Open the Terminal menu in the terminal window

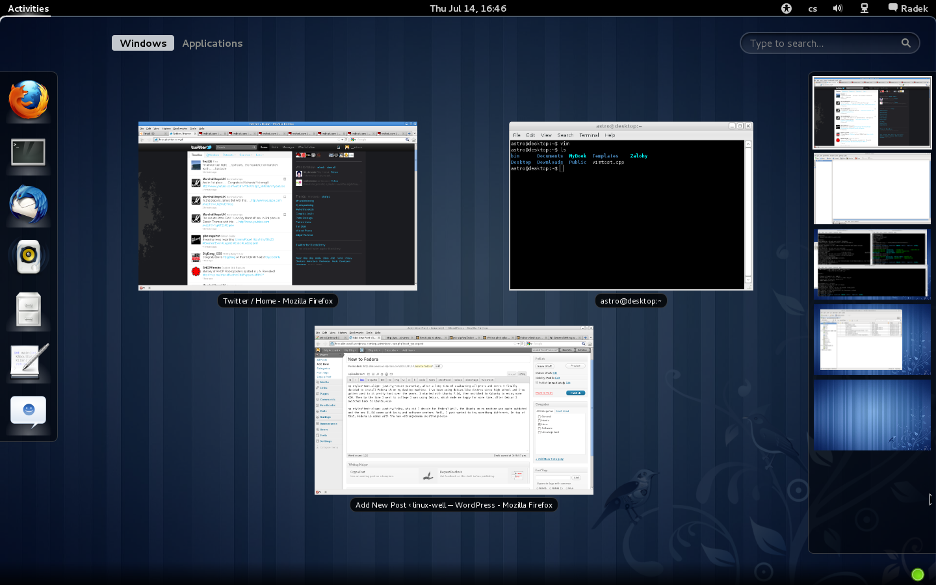pyautogui.click(x=588, y=135)
